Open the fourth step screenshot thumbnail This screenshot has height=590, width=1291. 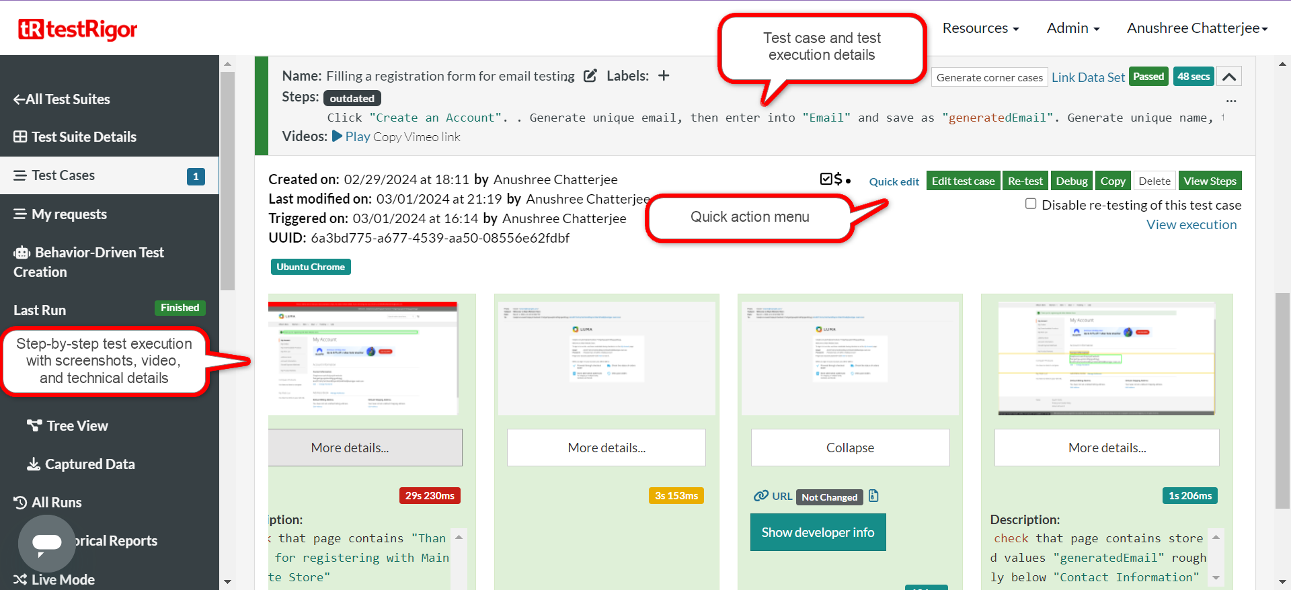1106,357
